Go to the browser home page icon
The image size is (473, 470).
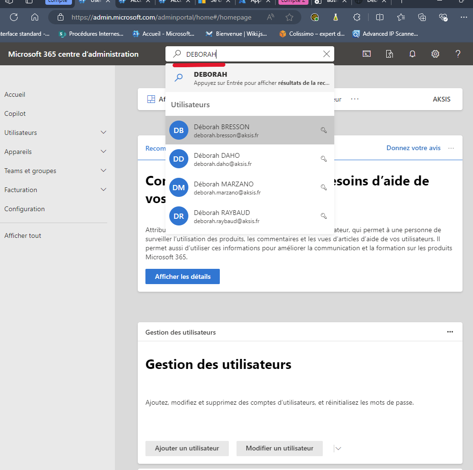coord(35,17)
